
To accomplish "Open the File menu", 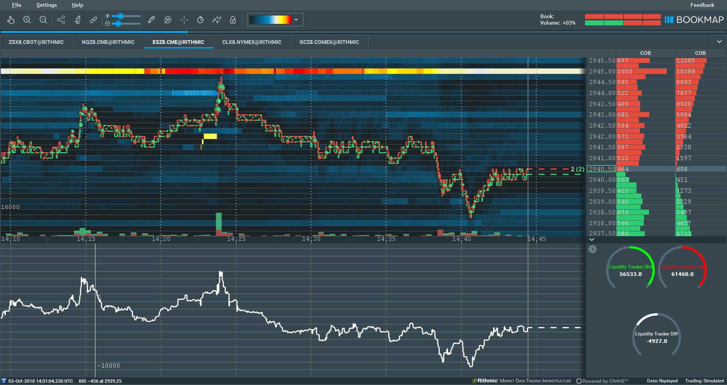I will (16, 5).
